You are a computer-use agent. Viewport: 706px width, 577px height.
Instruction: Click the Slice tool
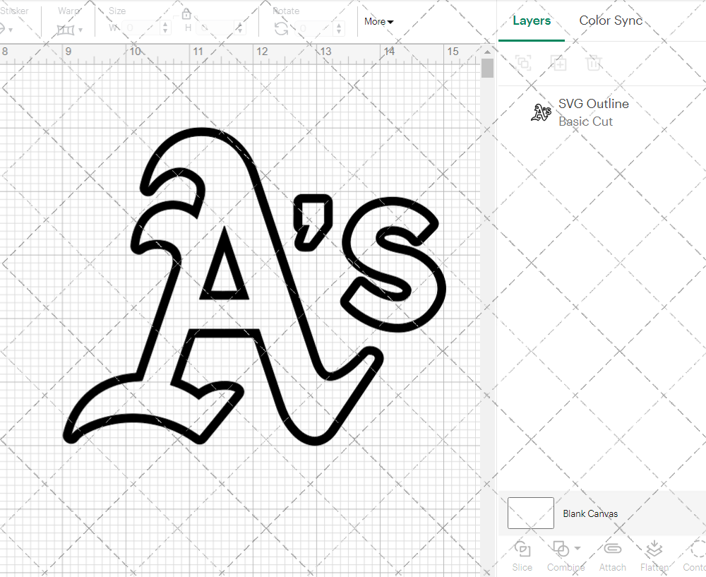click(522, 557)
